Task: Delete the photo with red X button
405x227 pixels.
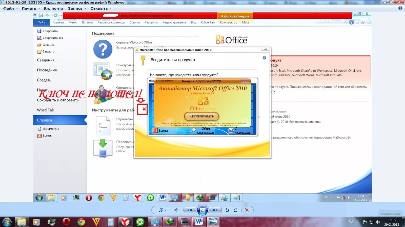Action: (x=247, y=210)
